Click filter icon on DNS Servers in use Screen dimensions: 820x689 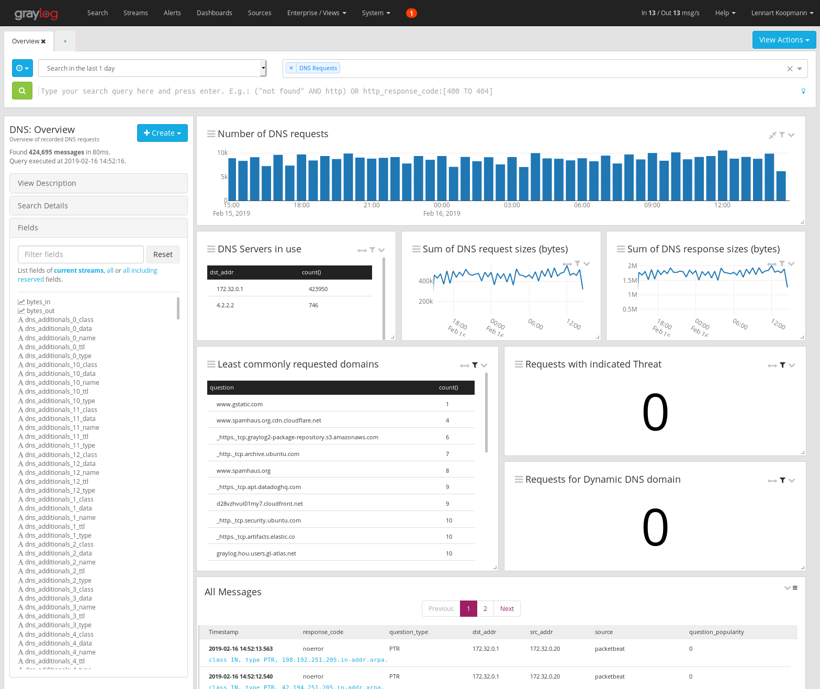pos(372,250)
